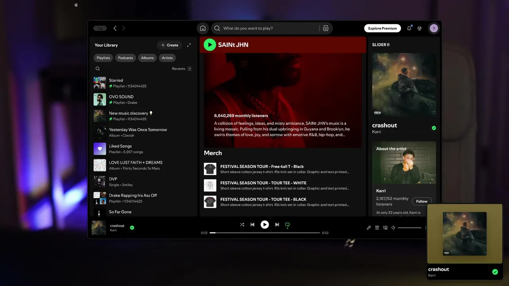
Task: Open Karri artist link under crashout panel title
Action: coord(377,132)
